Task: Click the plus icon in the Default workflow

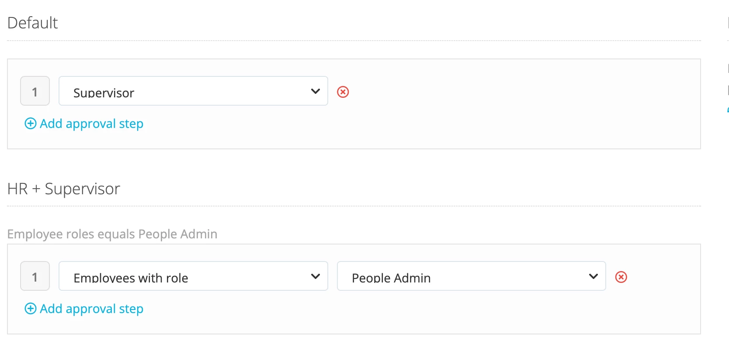Action: click(x=31, y=124)
